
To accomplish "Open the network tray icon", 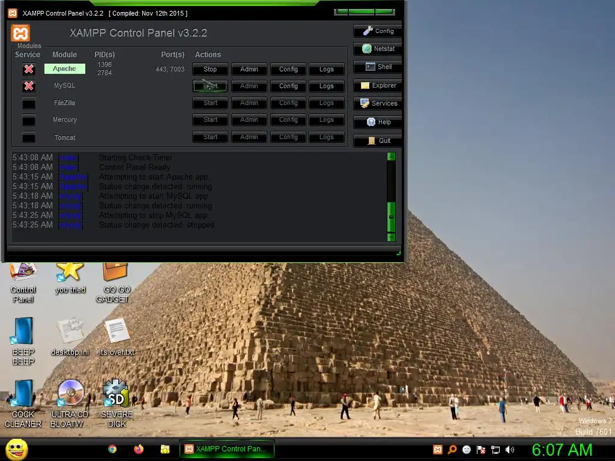I will pyautogui.click(x=495, y=450).
